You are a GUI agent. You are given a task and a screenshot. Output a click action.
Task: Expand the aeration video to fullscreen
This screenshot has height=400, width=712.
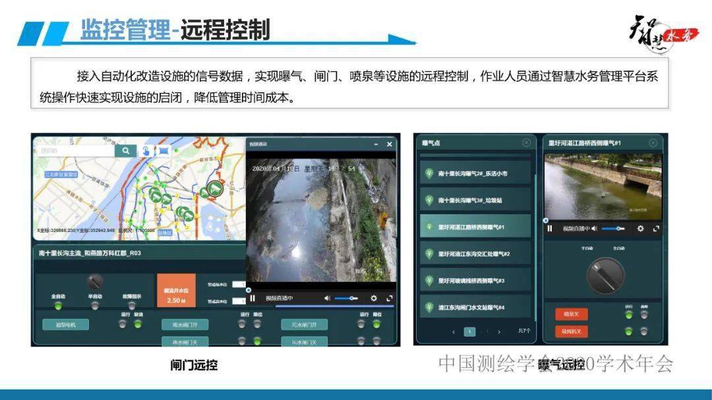656,229
